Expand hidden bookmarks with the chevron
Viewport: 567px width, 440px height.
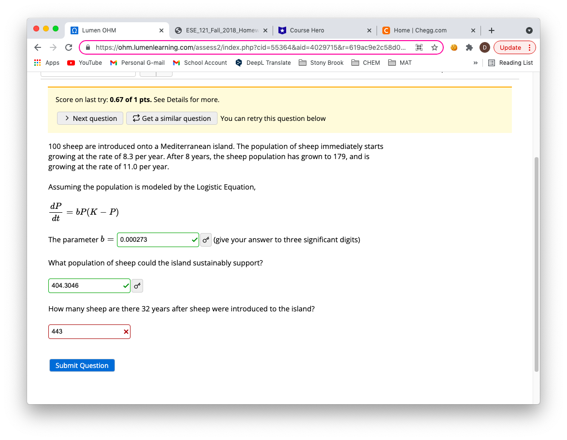pos(476,62)
